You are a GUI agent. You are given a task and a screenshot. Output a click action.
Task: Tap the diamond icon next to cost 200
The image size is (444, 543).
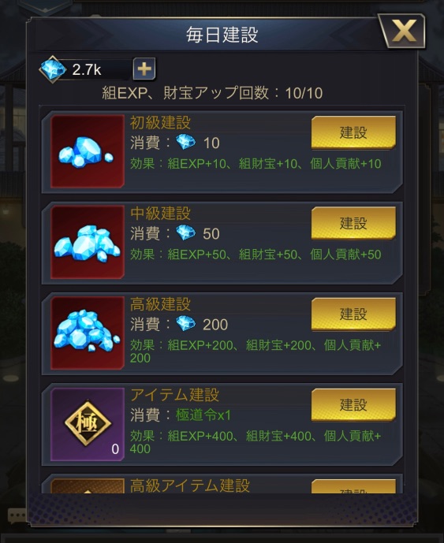pyautogui.click(x=185, y=324)
